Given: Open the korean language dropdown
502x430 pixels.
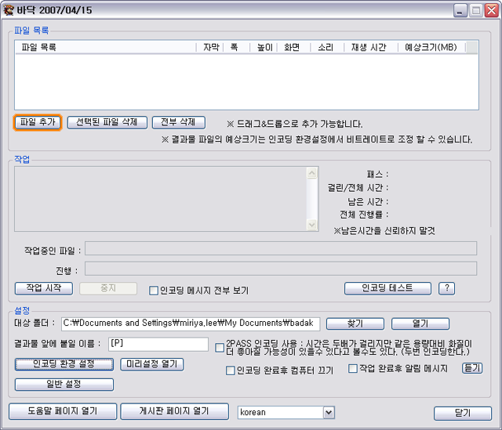Looking at the screenshot, I should pos(286,413).
